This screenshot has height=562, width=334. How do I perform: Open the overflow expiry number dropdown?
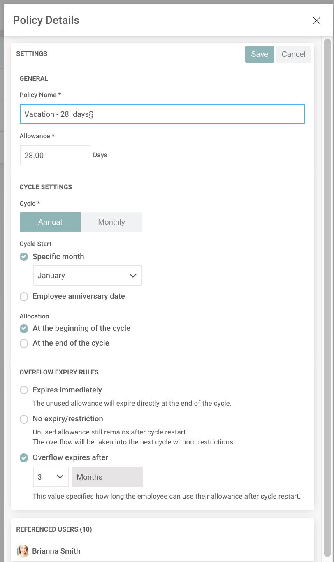pyautogui.click(x=51, y=477)
